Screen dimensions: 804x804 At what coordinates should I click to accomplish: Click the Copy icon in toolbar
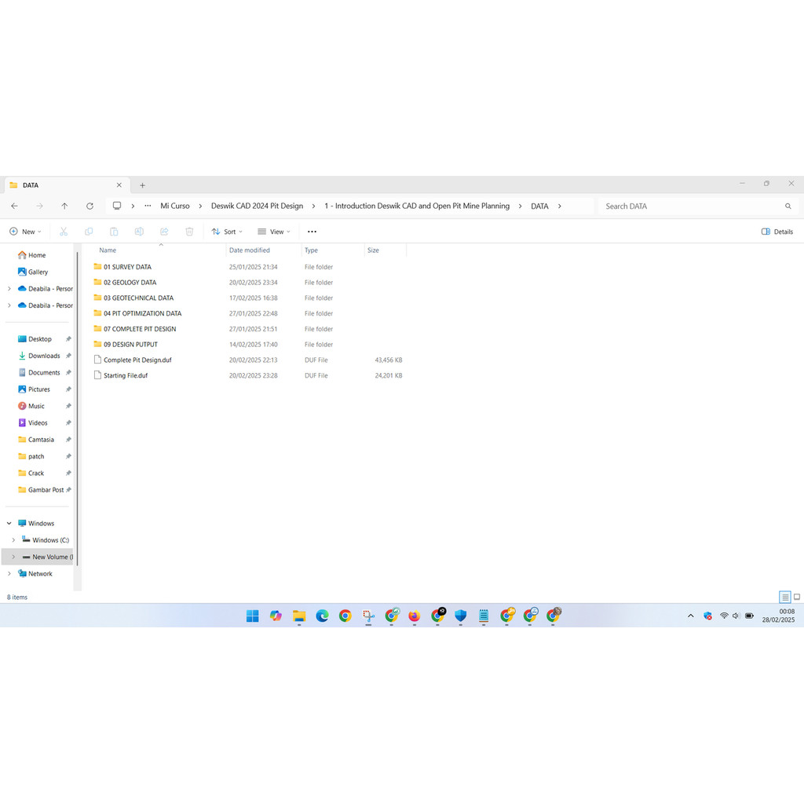click(x=89, y=232)
